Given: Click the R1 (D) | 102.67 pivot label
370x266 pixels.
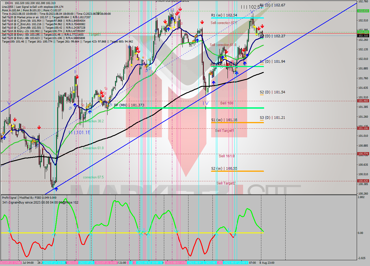Looking at the screenshot, I should [x=273, y=5].
